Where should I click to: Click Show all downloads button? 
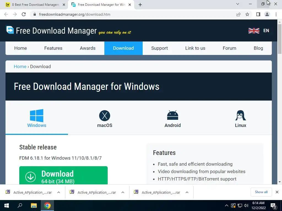(x=261, y=192)
